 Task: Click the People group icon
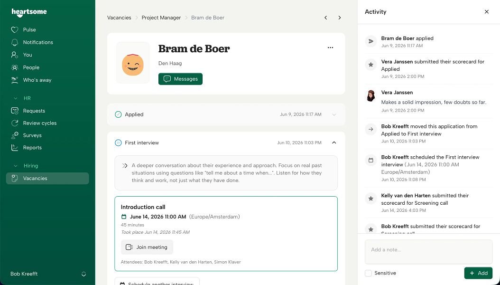15,67
